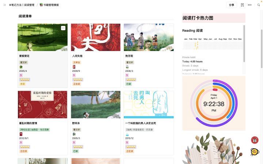Click the 人间失格 book title

pos(77,56)
